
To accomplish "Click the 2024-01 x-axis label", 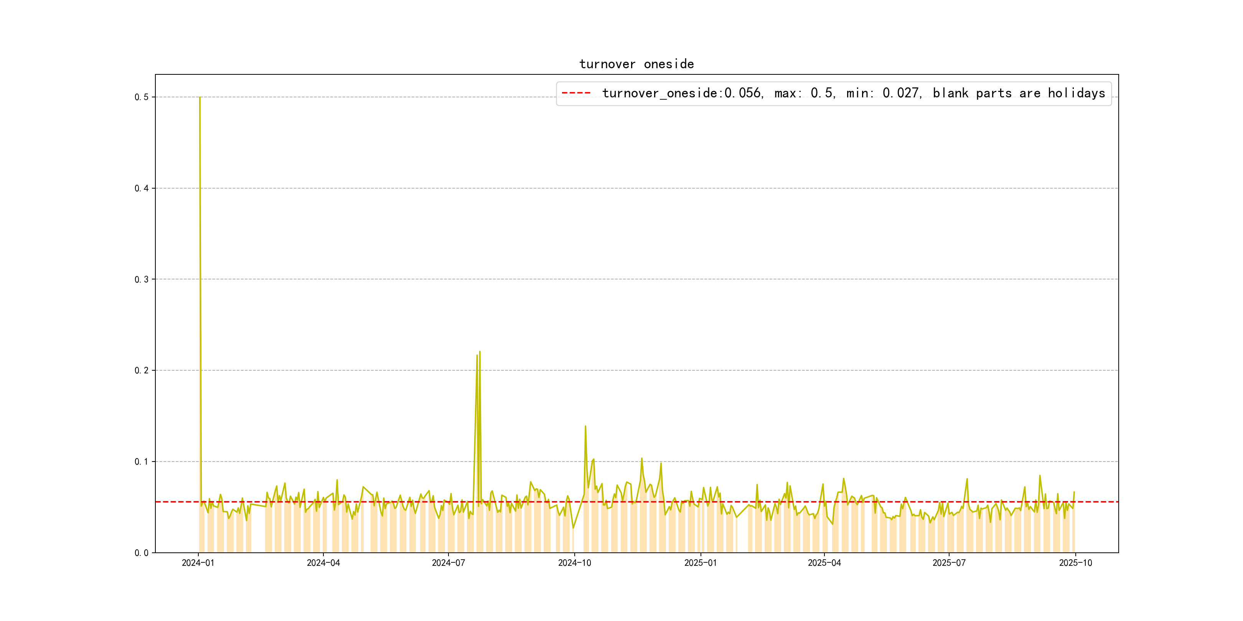I will [x=198, y=563].
